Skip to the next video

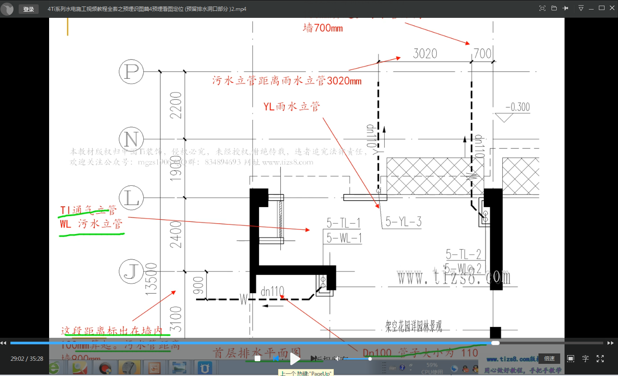[314, 359]
